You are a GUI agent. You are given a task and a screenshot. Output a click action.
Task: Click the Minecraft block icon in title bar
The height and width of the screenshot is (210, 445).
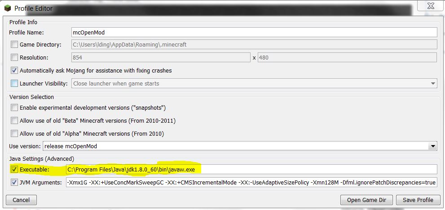point(7,8)
